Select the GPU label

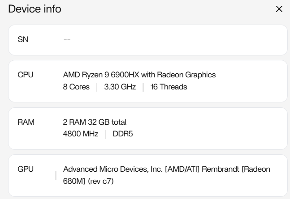coord(25,169)
